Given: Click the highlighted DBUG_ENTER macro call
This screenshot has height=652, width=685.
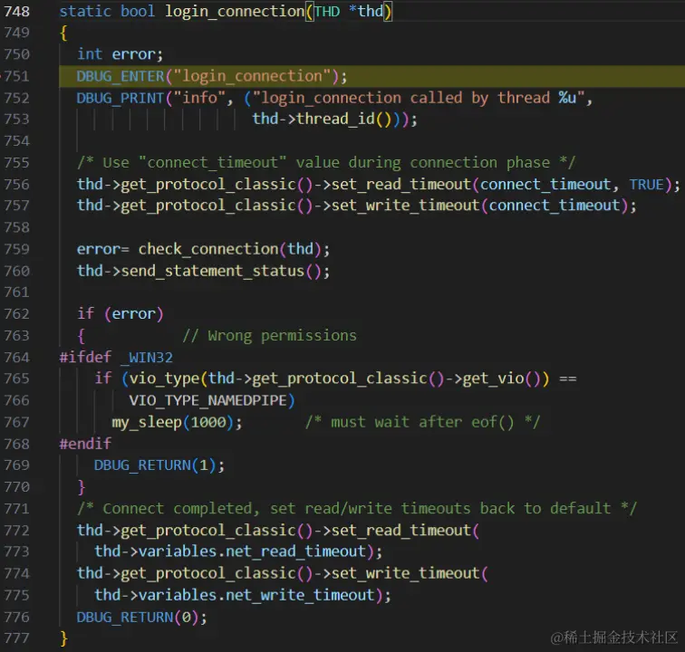Looking at the screenshot, I should [212, 76].
